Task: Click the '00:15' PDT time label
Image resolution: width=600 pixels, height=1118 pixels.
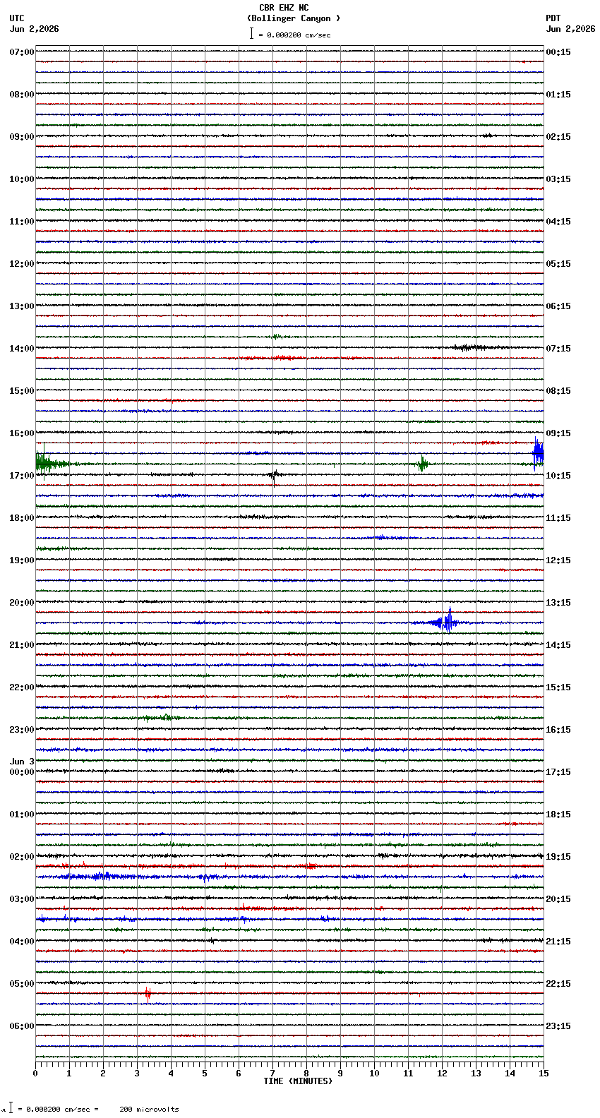Action: click(558, 52)
